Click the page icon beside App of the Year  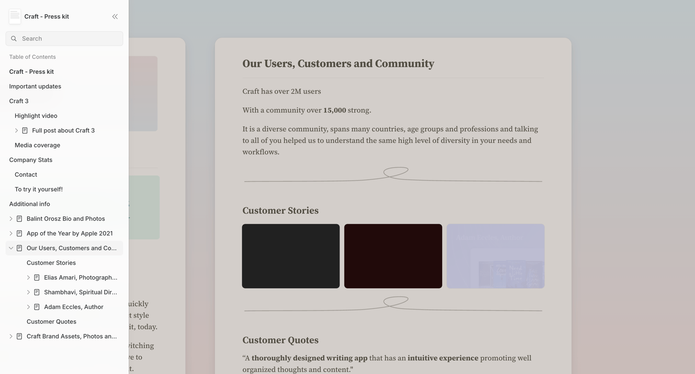19,233
